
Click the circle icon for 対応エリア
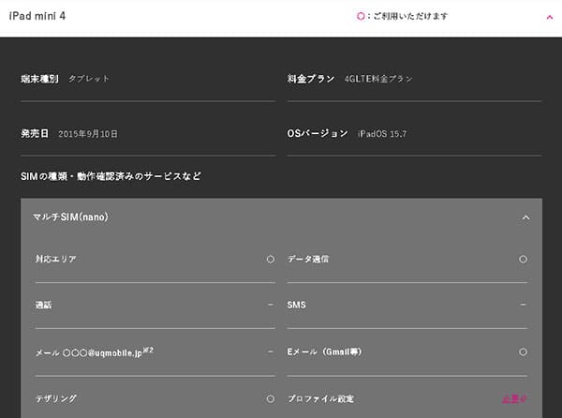pyautogui.click(x=271, y=259)
